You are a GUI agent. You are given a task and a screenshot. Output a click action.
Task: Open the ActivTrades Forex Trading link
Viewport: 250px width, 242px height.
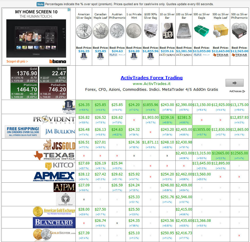click(151, 78)
